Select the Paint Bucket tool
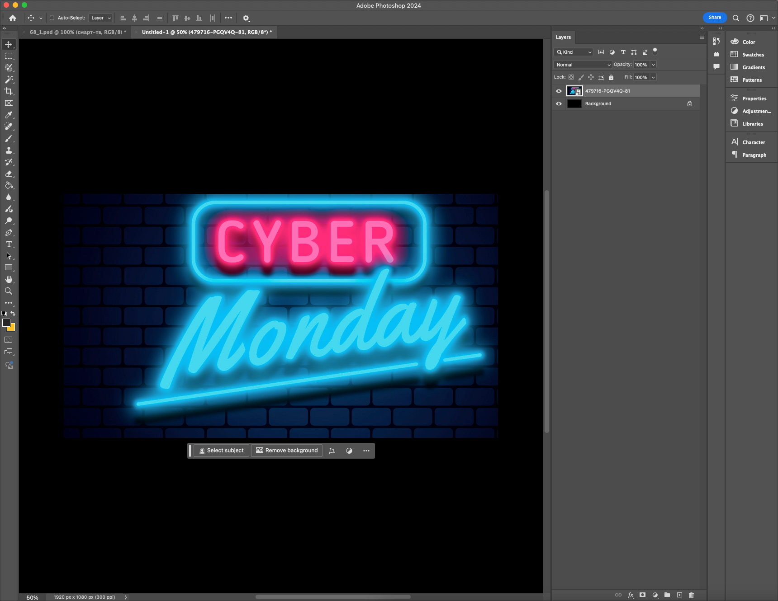 (x=9, y=185)
